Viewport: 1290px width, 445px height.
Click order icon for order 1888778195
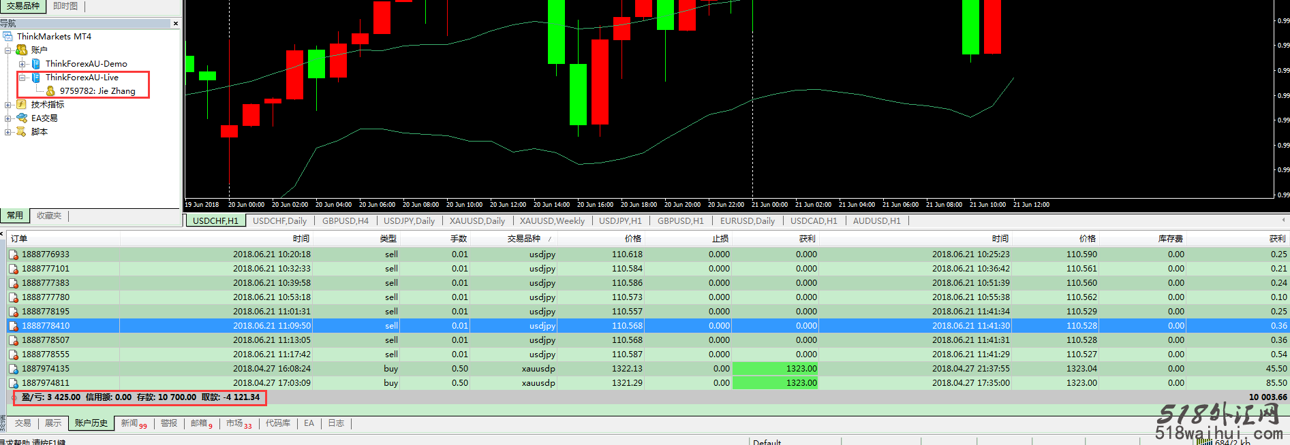coord(14,312)
